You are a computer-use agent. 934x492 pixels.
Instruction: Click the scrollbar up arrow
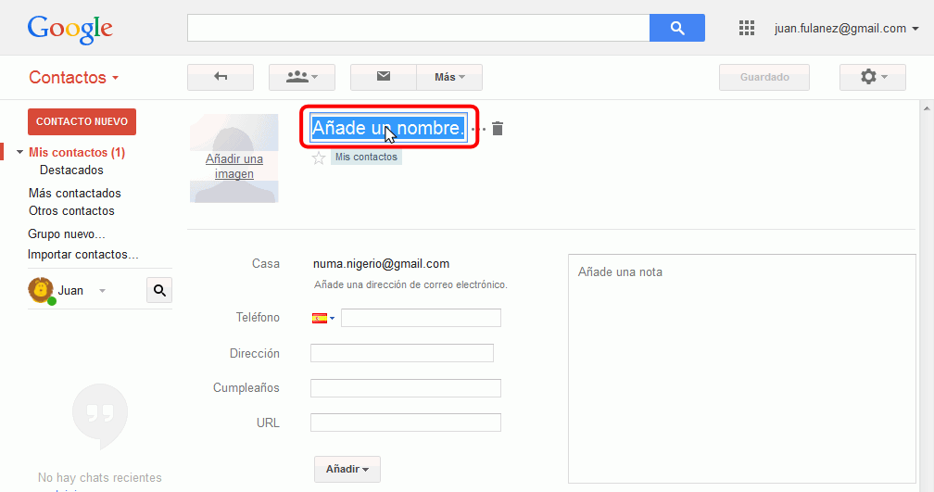point(927,109)
